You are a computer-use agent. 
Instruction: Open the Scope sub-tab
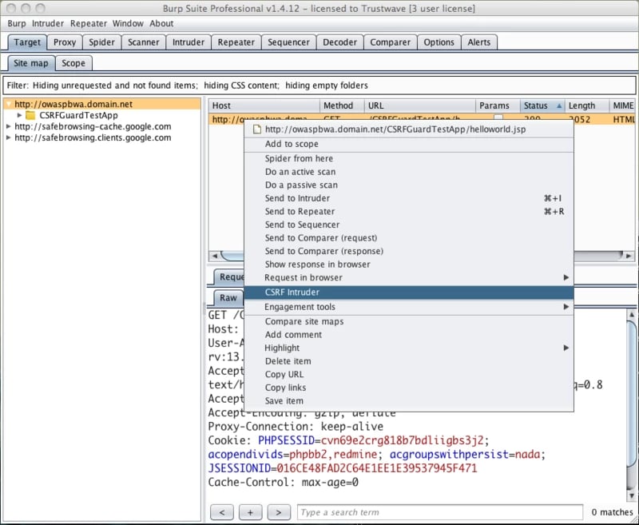73,63
